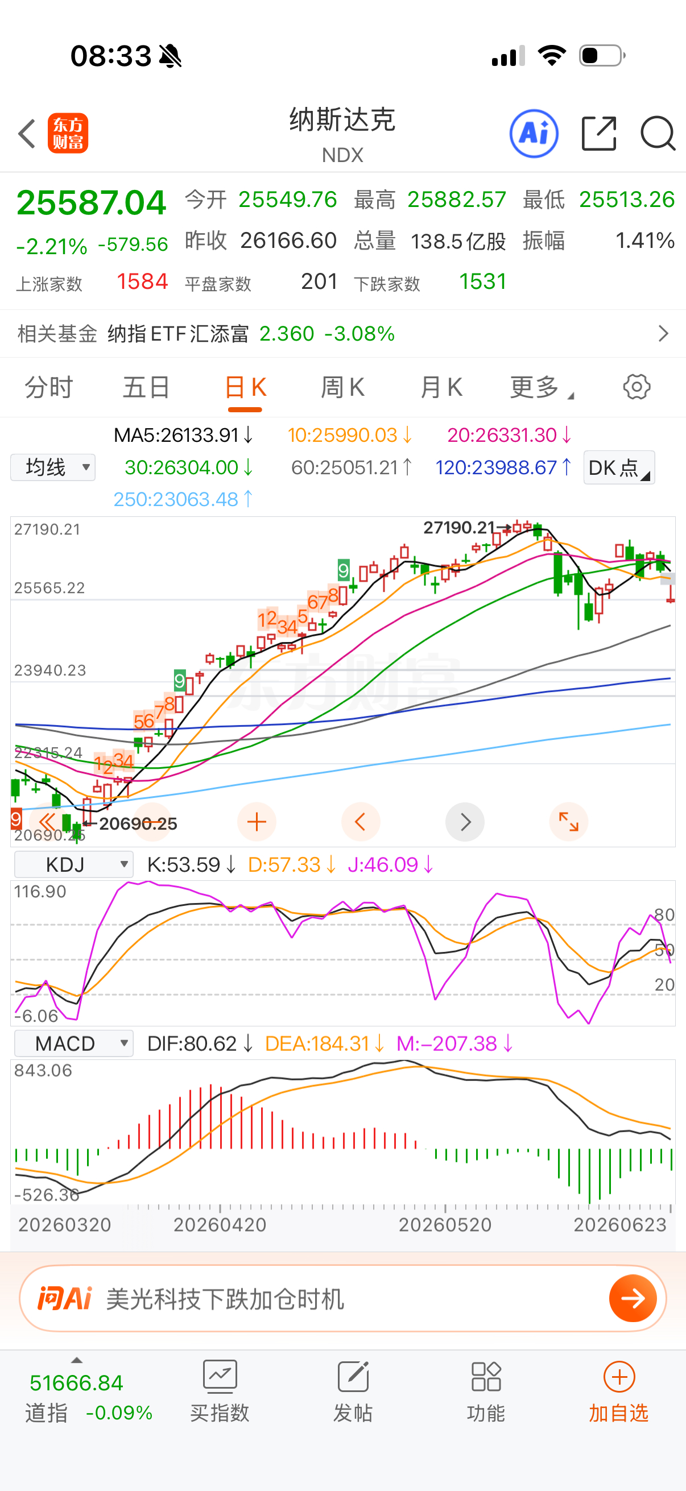
Task: Tap the 纳斯达克 NDX title
Action: coord(342,134)
